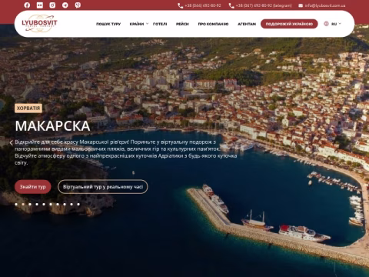Open the ПРО КОМПАНІЮ menu item
This screenshot has height=277, width=369.
click(x=213, y=24)
